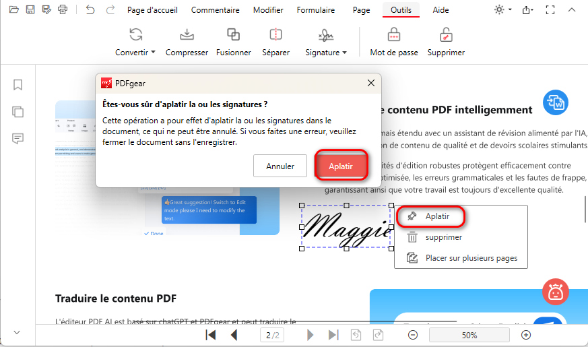Viewport: 588px width, 347px height.
Task: Click Annuler in the PDFgear dialog
Action: [x=280, y=166]
